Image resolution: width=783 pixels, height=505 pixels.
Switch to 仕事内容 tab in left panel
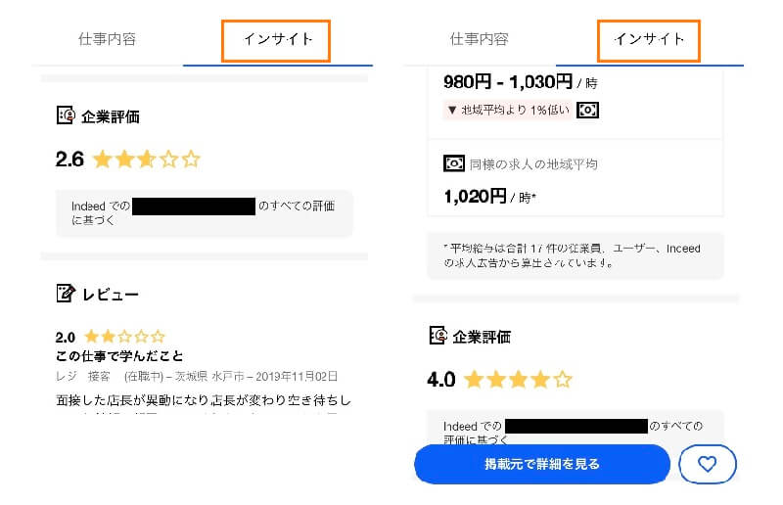108,39
